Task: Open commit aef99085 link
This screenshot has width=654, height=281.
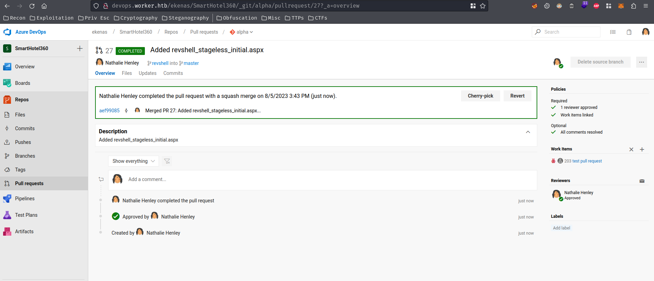Action: pyautogui.click(x=110, y=111)
